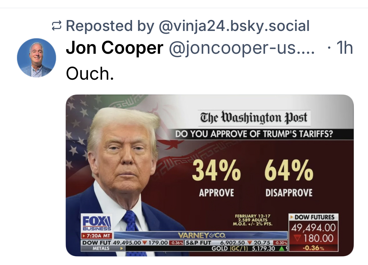Viewport: 368px width, 265px height.
Task: Click the @joncooper-us handle
Action: 242,48
